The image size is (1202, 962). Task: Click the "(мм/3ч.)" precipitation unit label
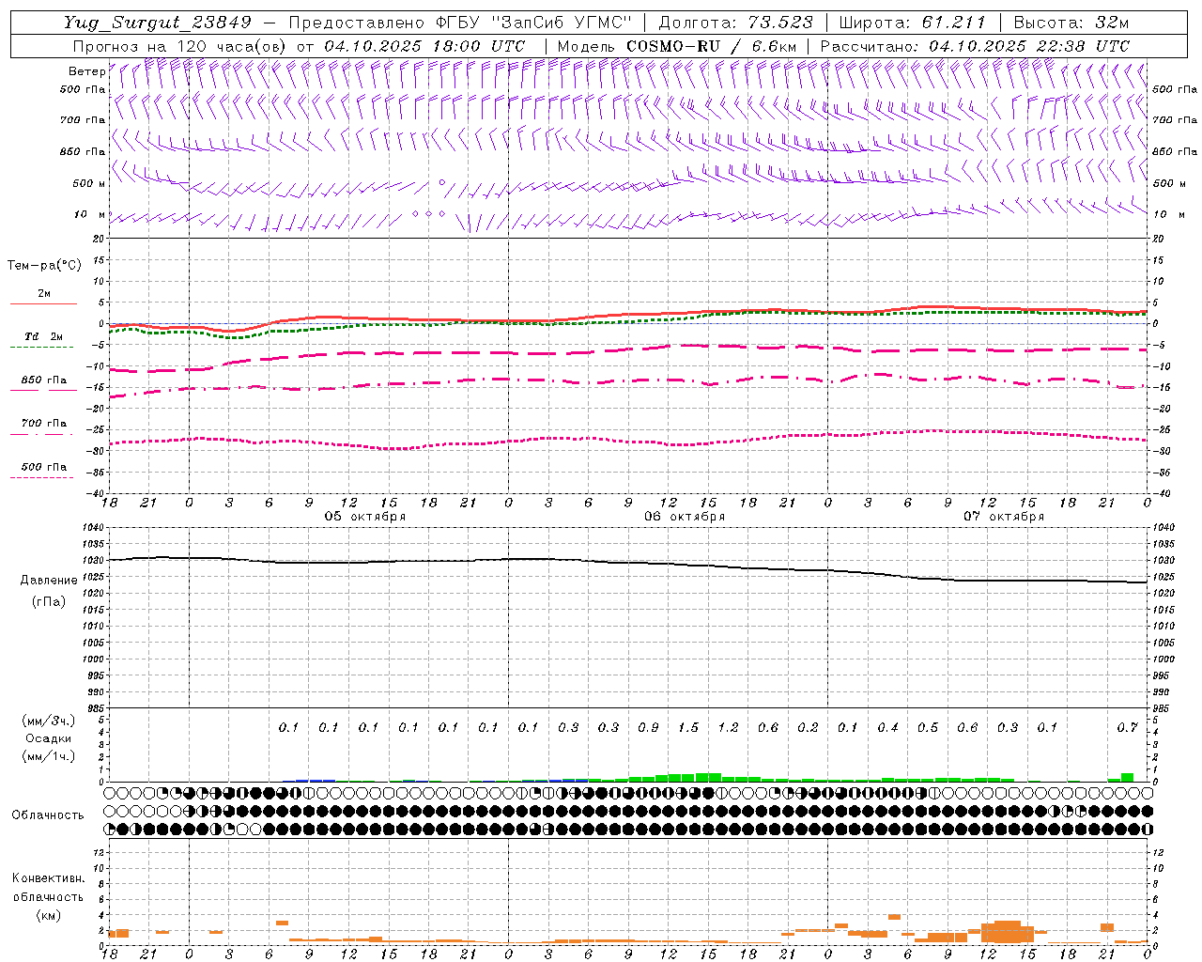tap(49, 721)
